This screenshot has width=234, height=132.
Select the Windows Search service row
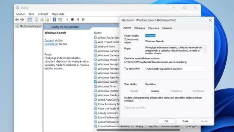[107, 82]
